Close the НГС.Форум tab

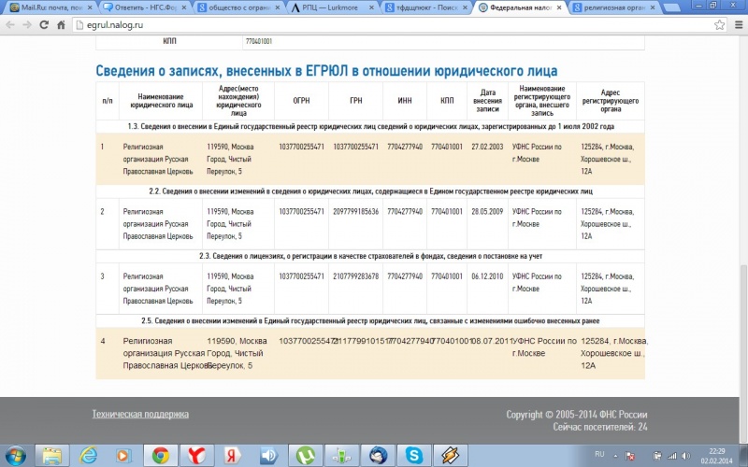(184, 7)
